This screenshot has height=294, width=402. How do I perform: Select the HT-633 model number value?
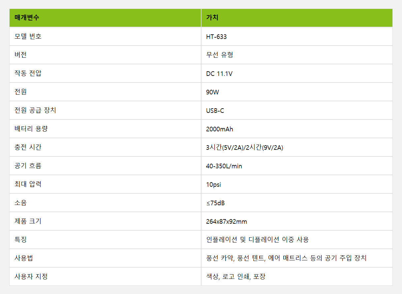click(216, 37)
